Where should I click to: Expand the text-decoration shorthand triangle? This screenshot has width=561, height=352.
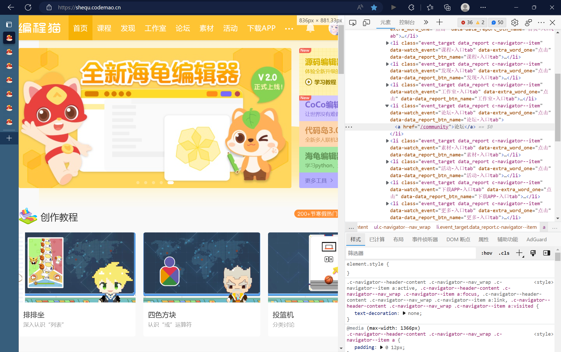[x=404, y=313]
